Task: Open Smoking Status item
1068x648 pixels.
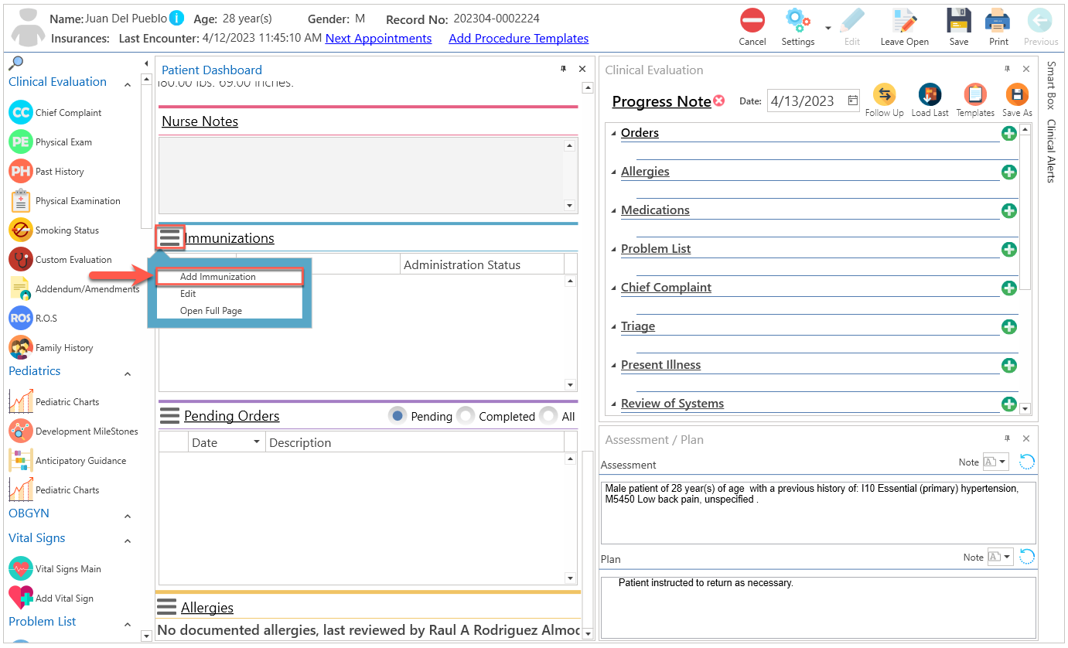Action: pyautogui.click(x=54, y=230)
